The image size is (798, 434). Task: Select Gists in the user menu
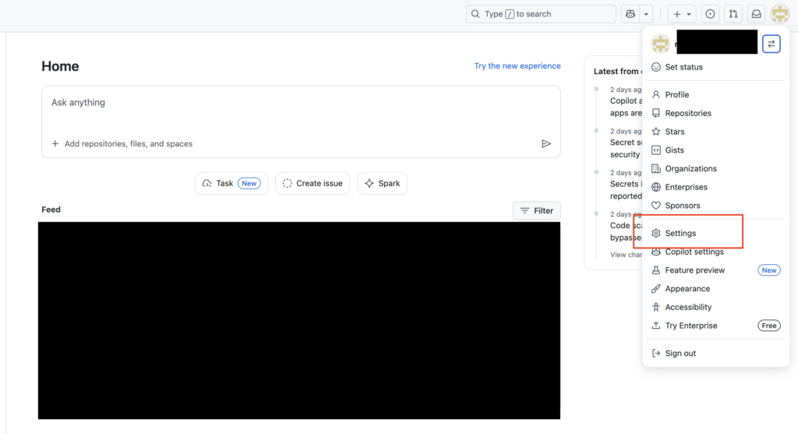(x=715, y=150)
